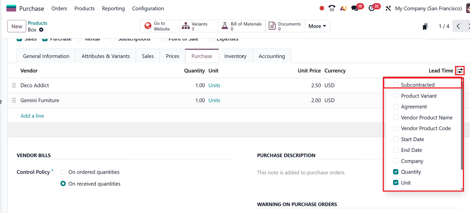This screenshot has height=213, width=470.
Task: Click the AI assistant icon
Action: coord(343,8)
